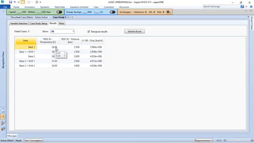
Task: Open the Resources ribbon tab
Action: [124, 7]
